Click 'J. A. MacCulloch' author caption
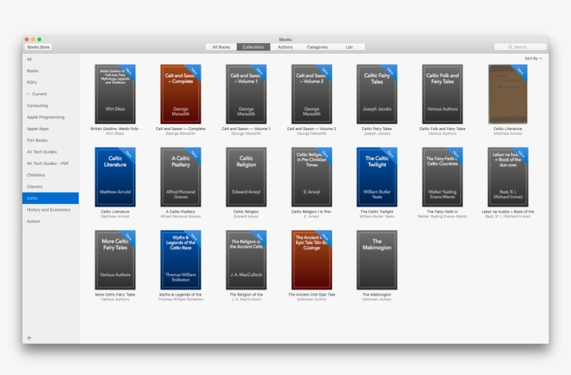Viewport: 571px width, 375px height. tap(247, 299)
